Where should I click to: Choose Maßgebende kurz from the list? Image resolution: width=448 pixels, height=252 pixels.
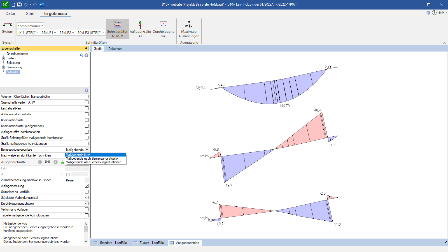pyautogui.click(x=95, y=155)
